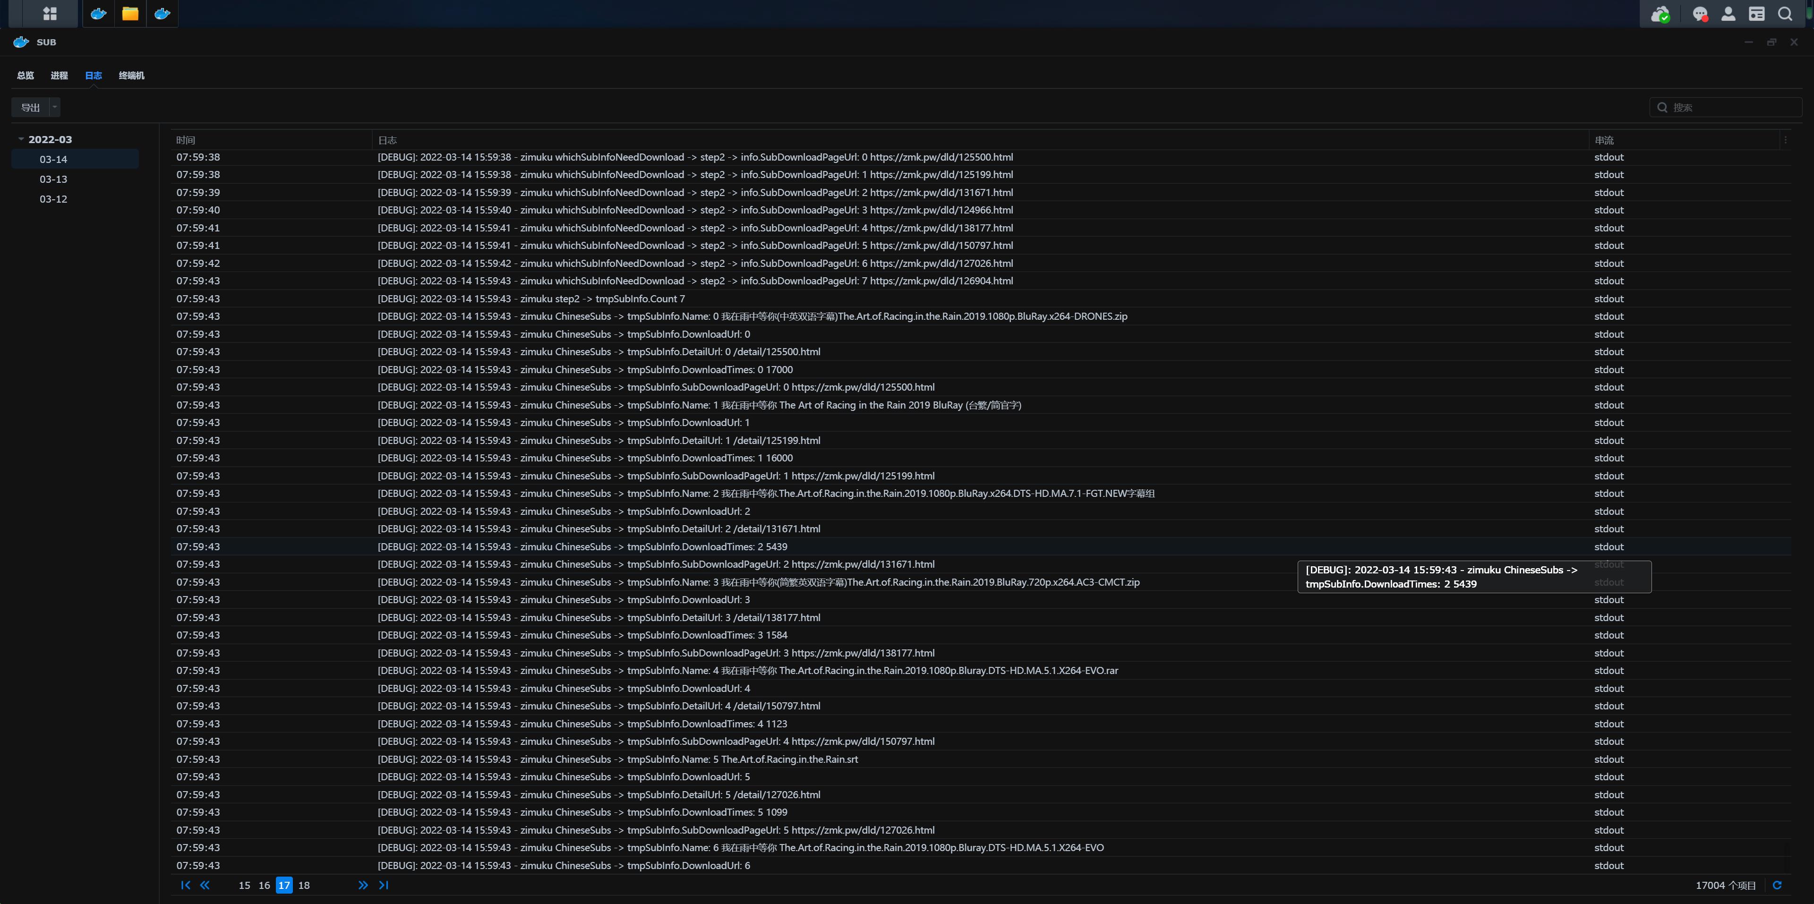Click the File Station folder icon in taskbar
This screenshot has width=1814, height=904.
point(130,13)
